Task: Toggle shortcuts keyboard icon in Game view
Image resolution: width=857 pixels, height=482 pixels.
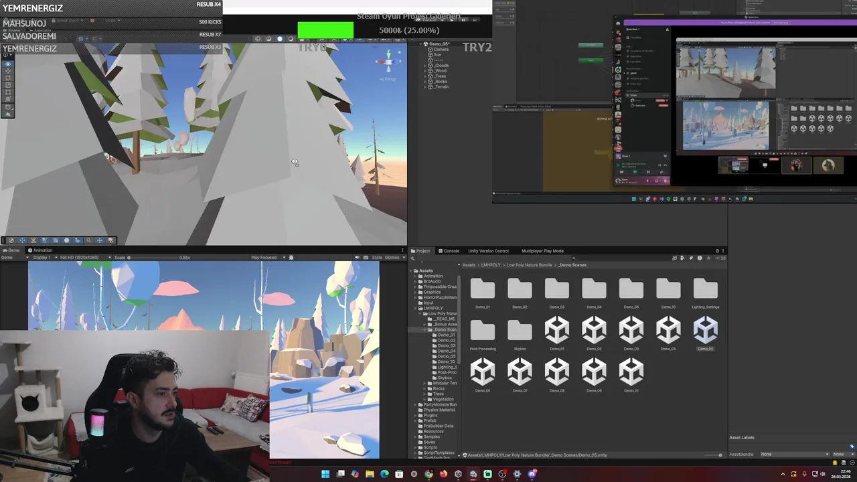Action: pos(366,258)
